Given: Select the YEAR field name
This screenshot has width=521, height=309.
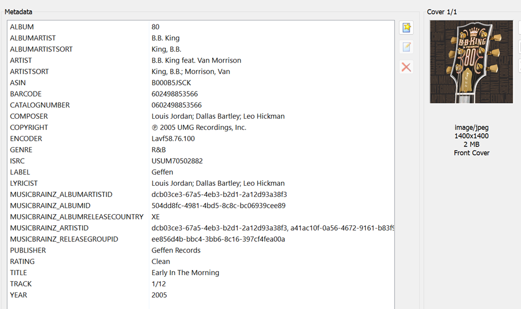Looking at the screenshot, I should 19,295.
